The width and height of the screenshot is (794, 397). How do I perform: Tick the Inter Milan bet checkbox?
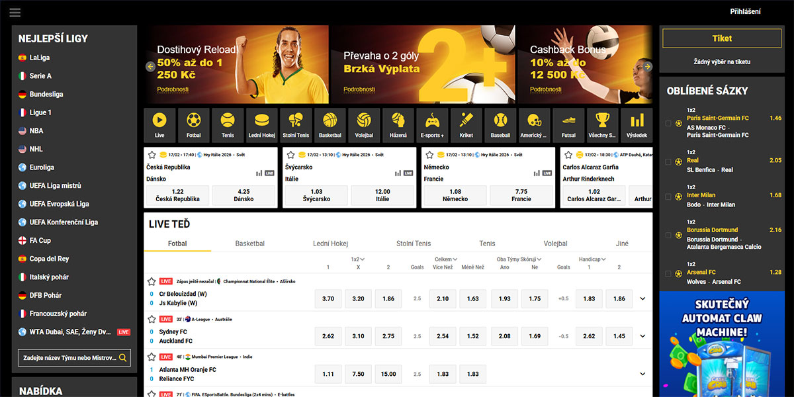(668, 197)
